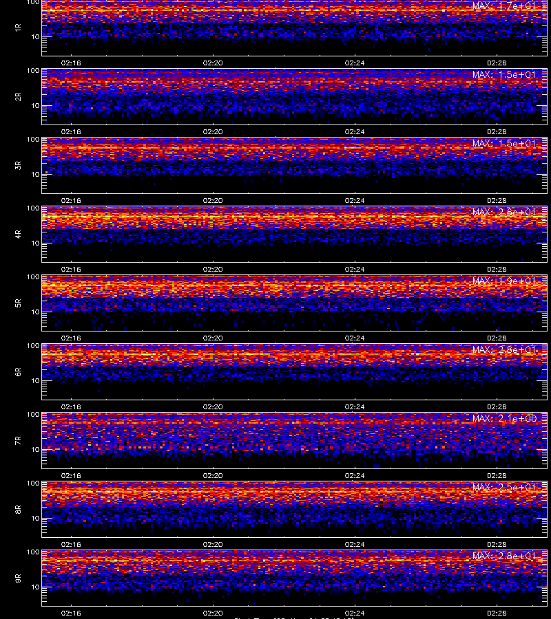This screenshot has width=551, height=619.
Task: Click the 100 y-axis label of 8R panel
Action: 33,484
